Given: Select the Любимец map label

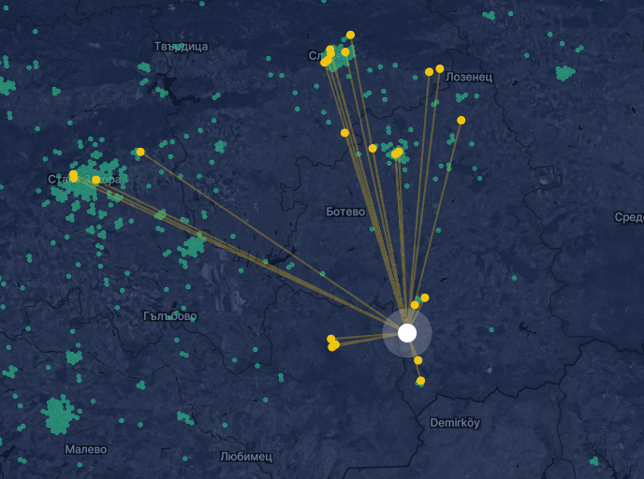Looking at the screenshot, I should pyautogui.click(x=246, y=457).
